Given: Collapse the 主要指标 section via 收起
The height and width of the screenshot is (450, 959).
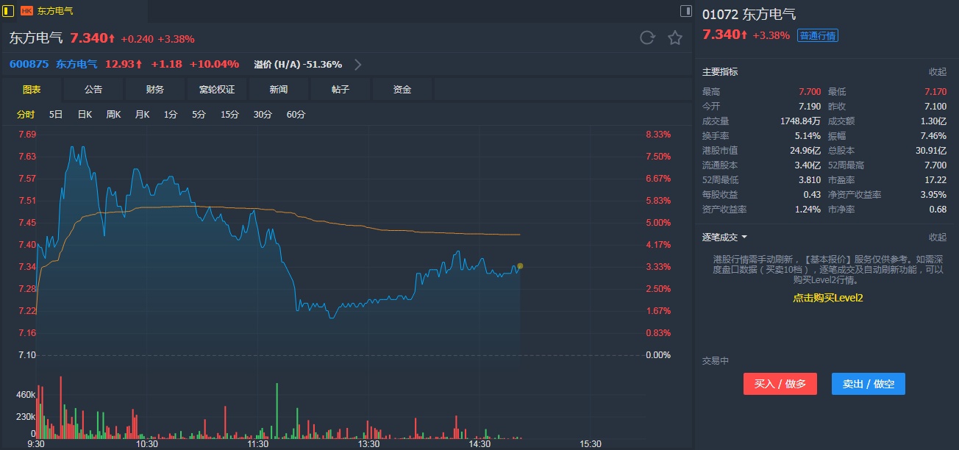Looking at the screenshot, I should point(937,72).
